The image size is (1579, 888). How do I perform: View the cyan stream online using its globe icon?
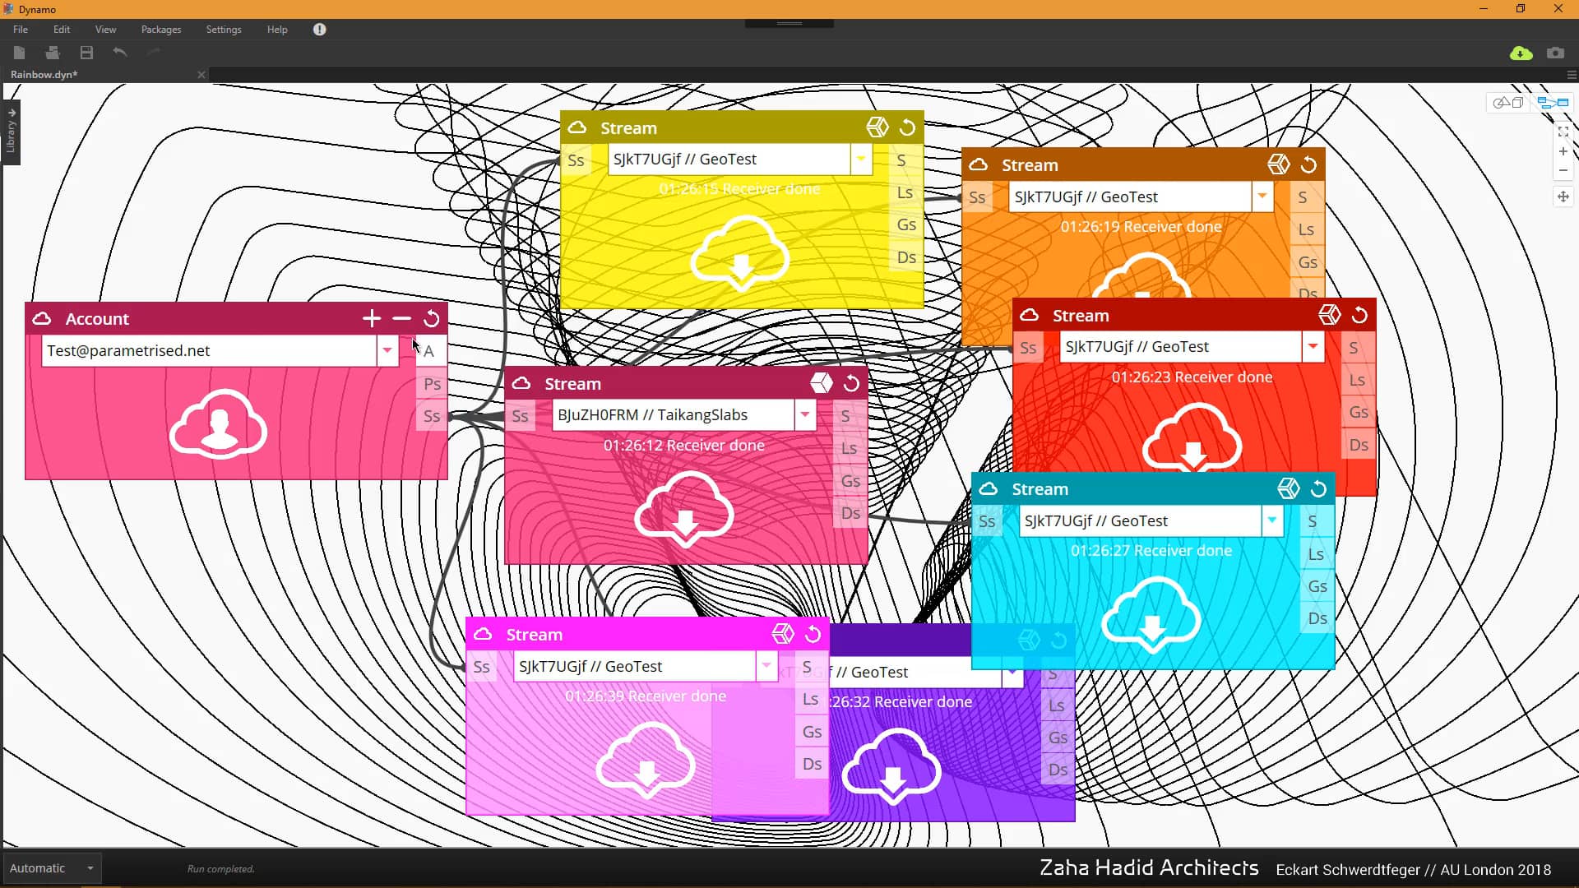pyautogui.click(x=1289, y=488)
